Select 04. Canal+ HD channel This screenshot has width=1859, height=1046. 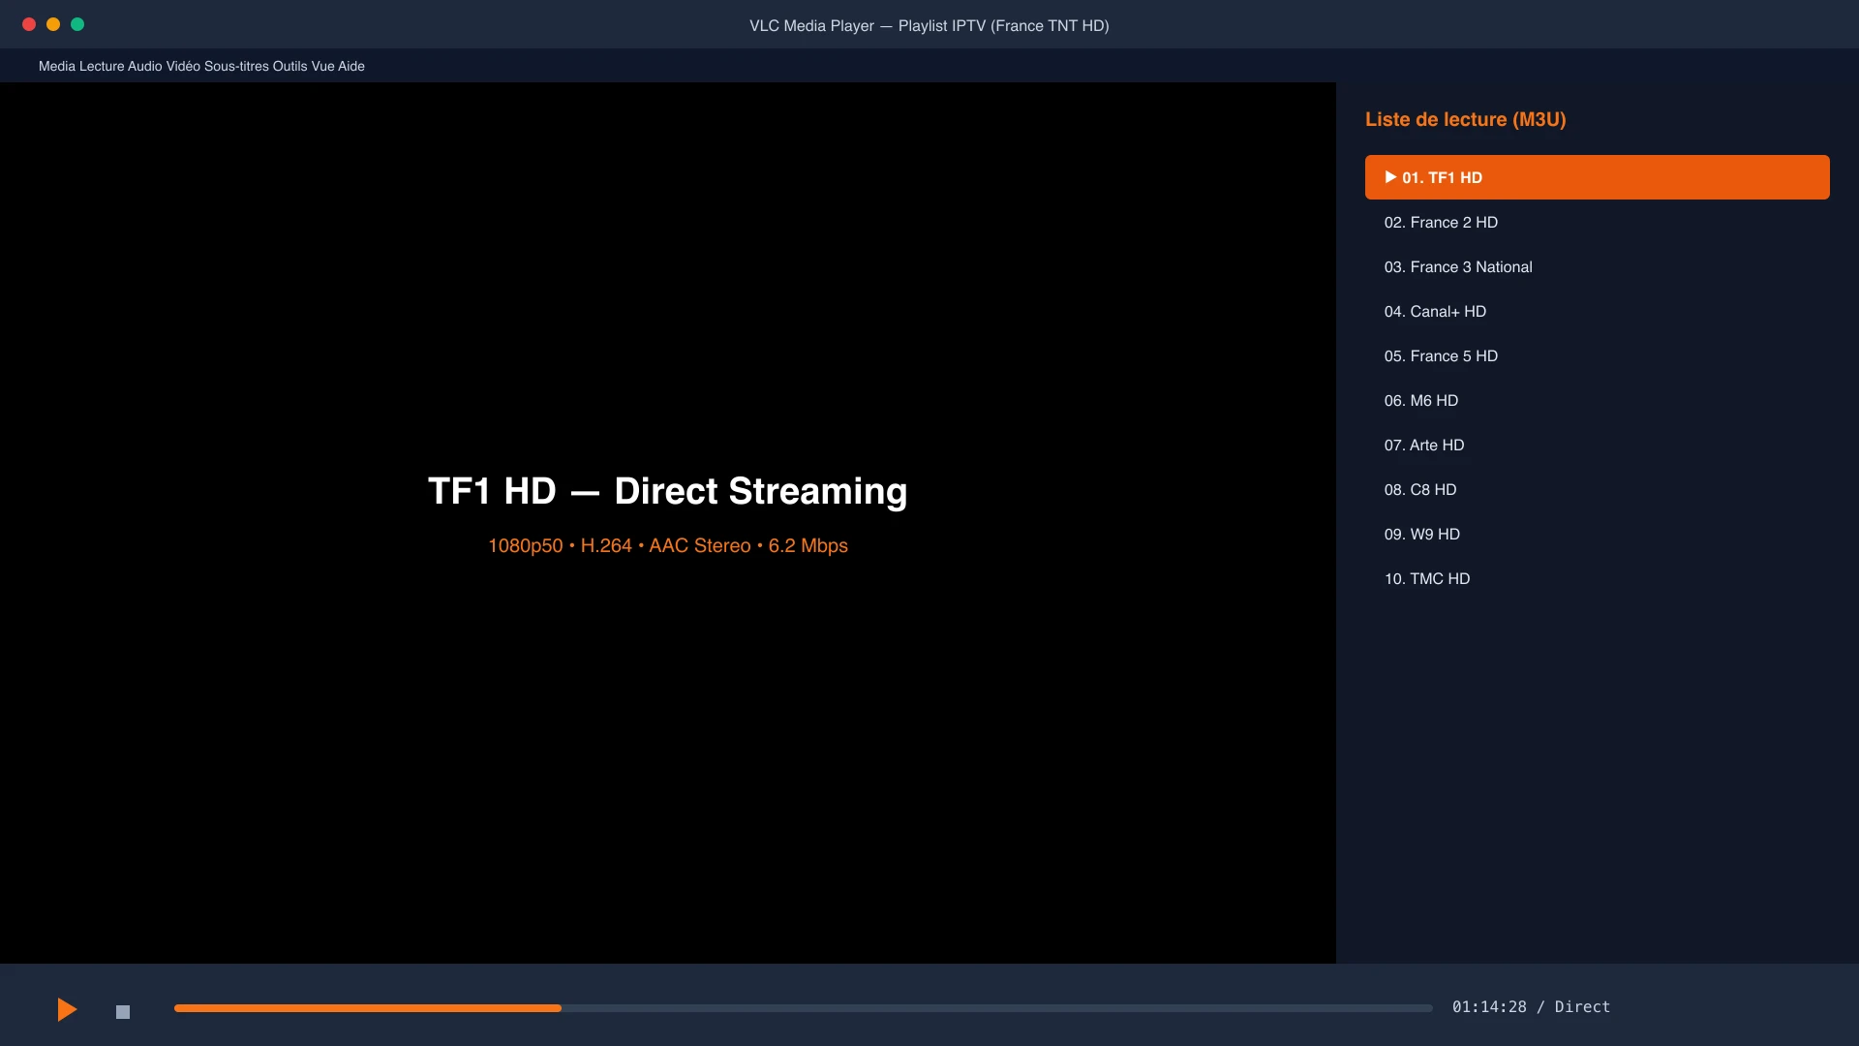click(x=1597, y=311)
